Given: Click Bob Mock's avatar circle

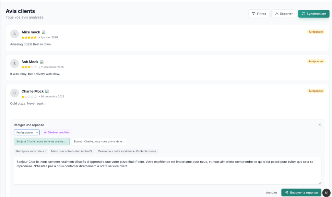Looking at the screenshot, I should point(15,64).
